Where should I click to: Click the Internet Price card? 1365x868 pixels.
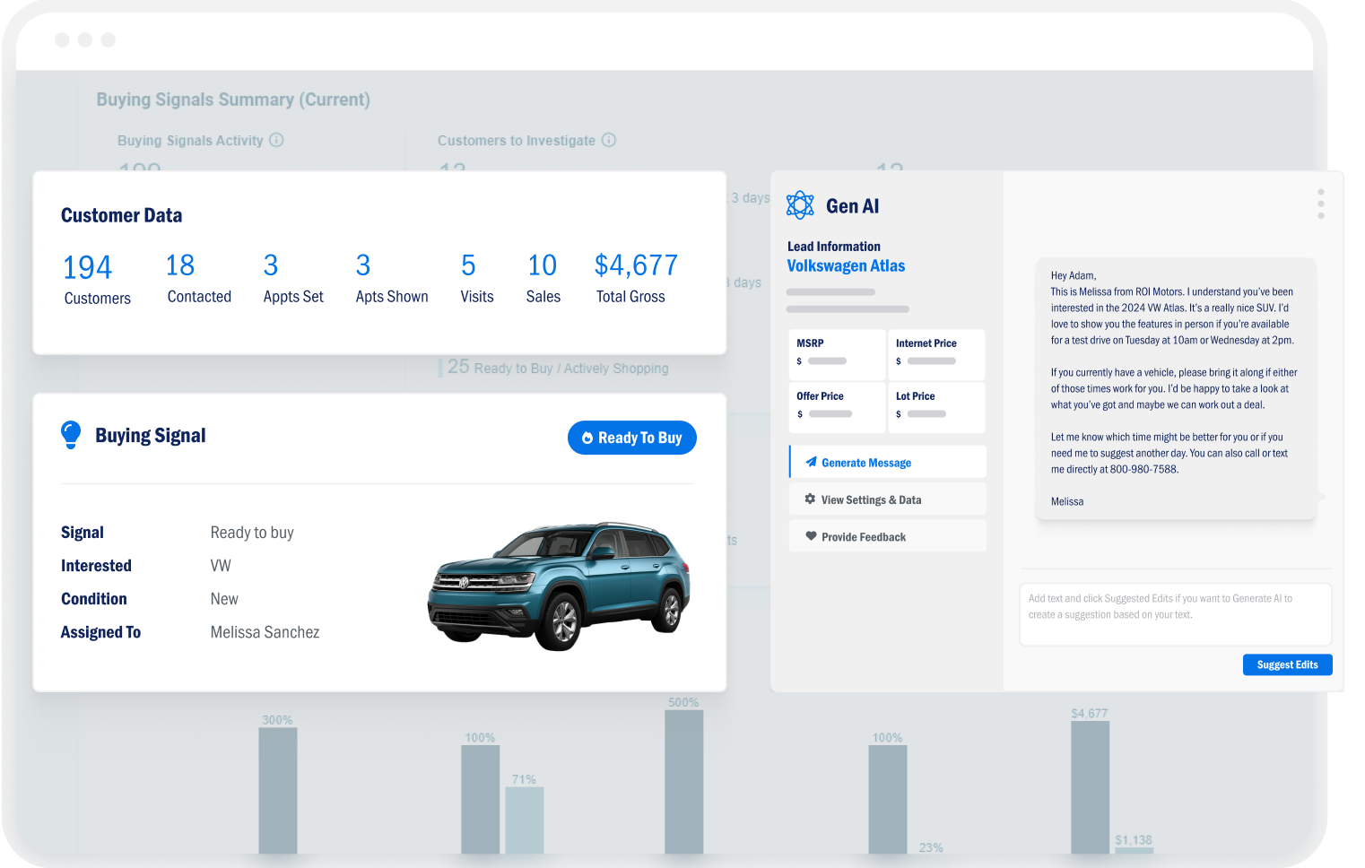click(x=936, y=354)
